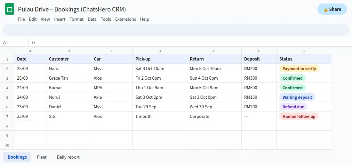Select the car cell MPV

112,88
